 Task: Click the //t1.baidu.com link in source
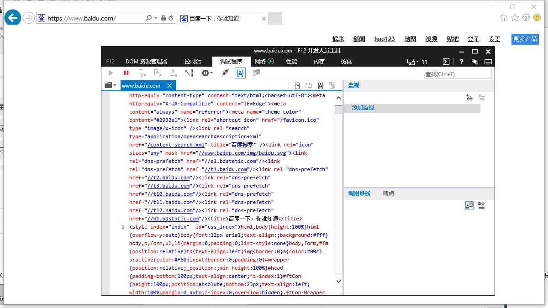(226, 169)
